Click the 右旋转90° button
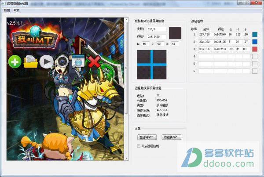Viewport: 264px width, 177px height. (172, 137)
